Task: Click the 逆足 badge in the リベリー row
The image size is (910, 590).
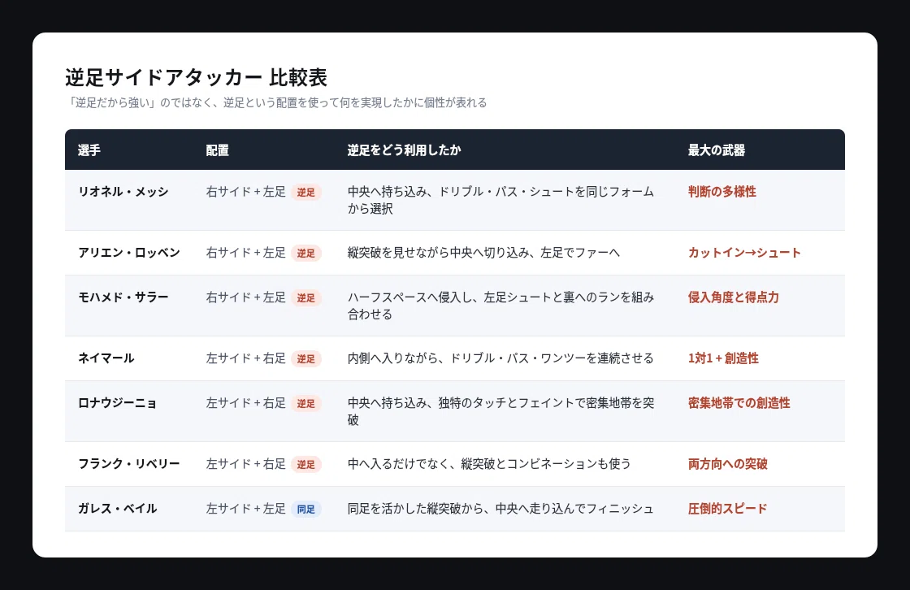Action: 305,465
